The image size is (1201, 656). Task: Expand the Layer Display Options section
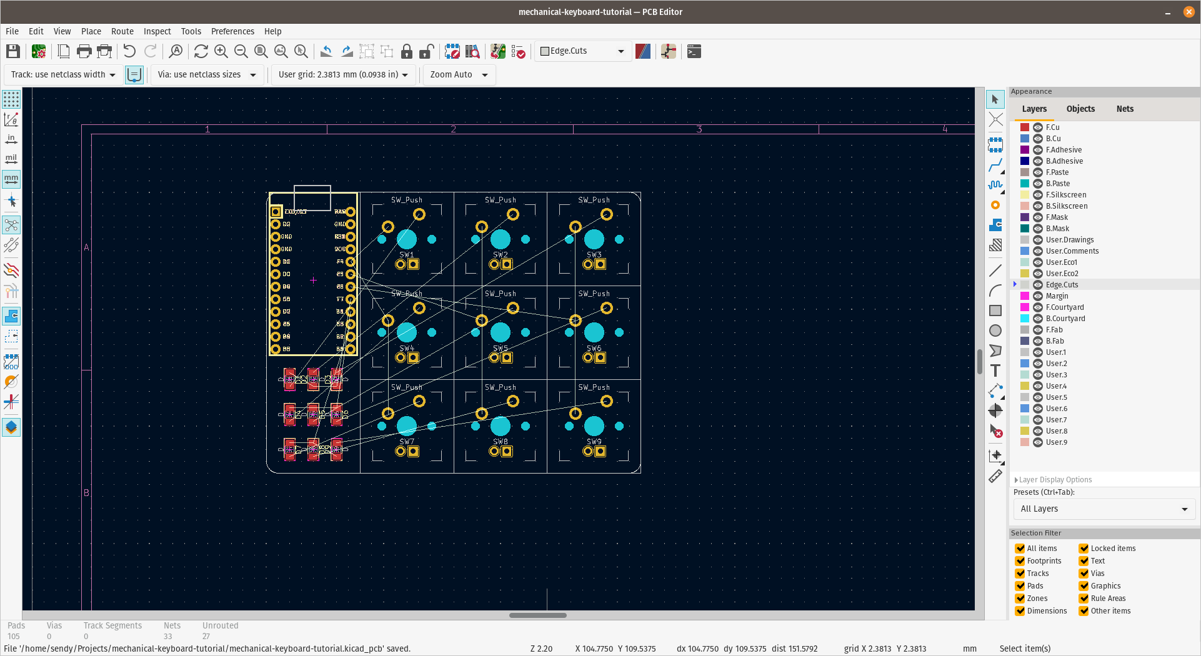tap(1054, 479)
